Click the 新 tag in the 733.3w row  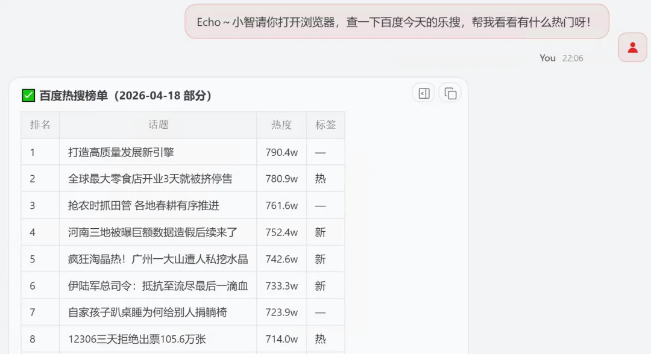coord(320,285)
